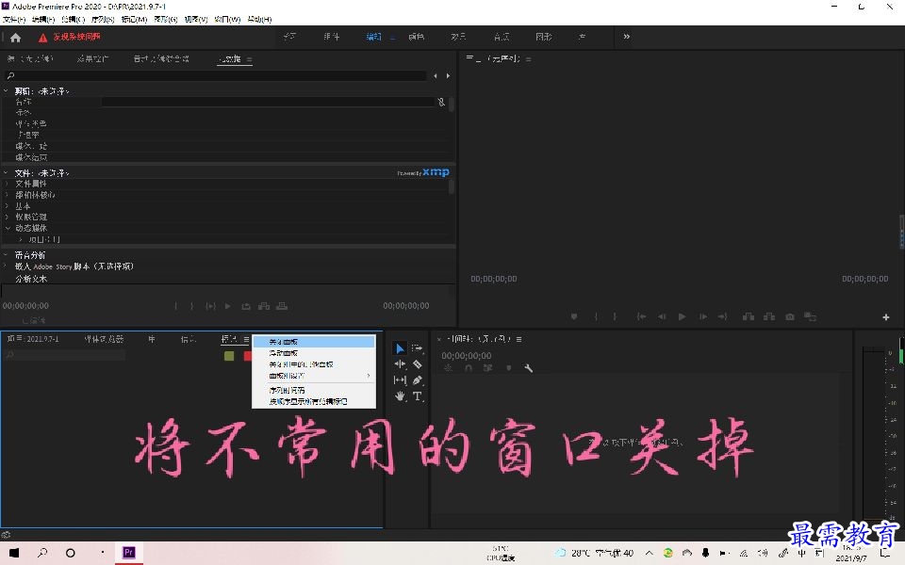Select the Pen tool

[418, 379]
